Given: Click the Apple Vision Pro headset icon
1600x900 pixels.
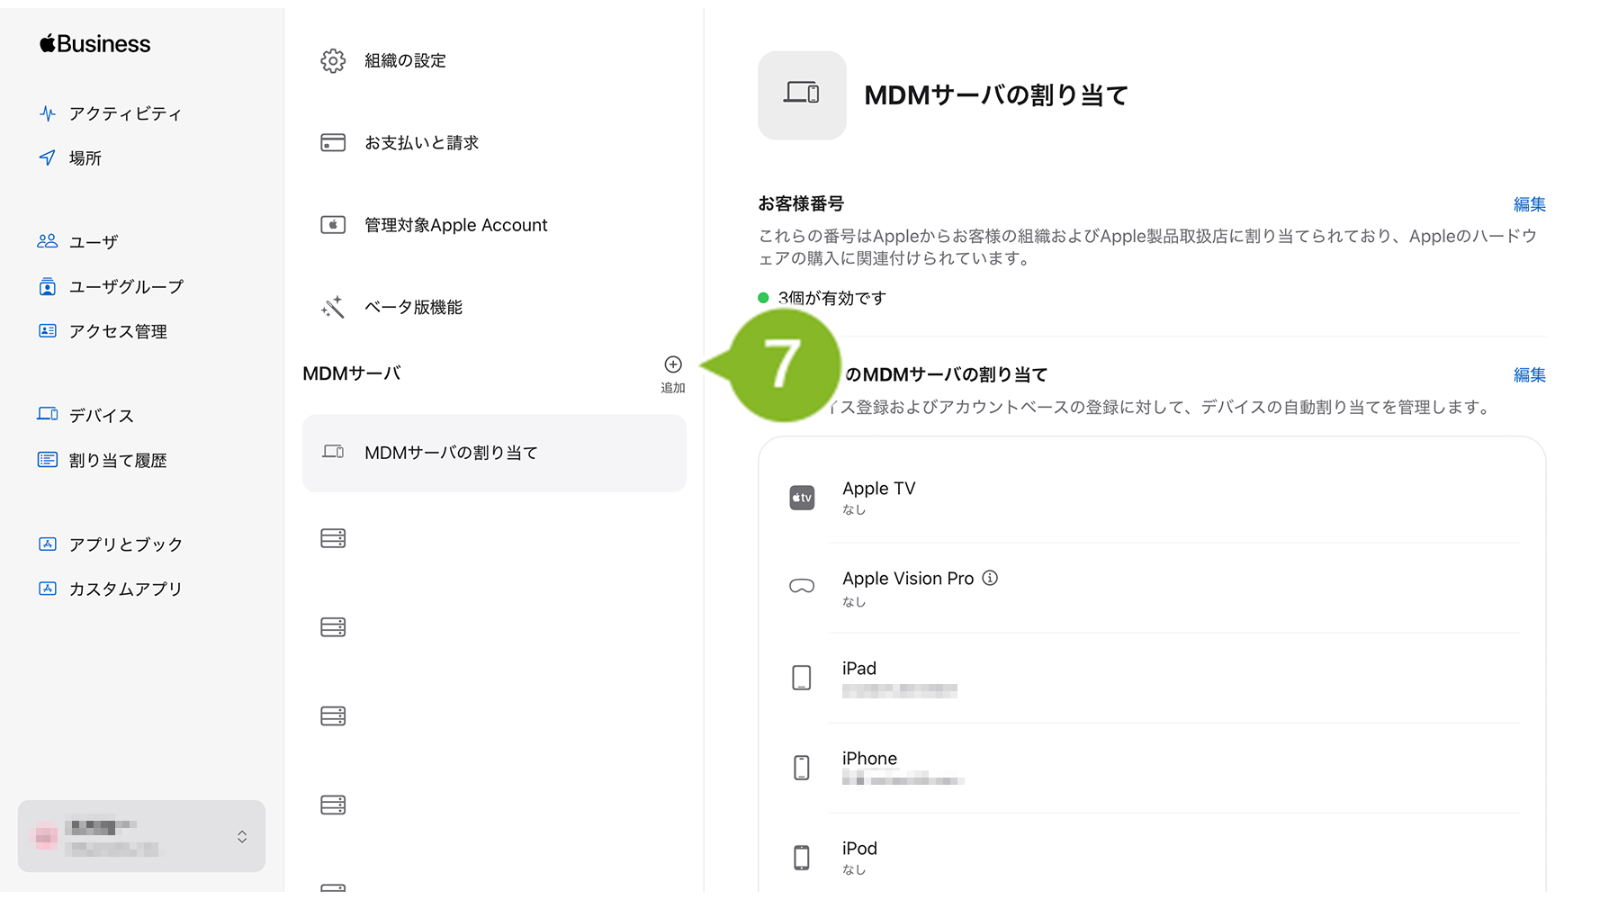Looking at the screenshot, I should coord(802,586).
